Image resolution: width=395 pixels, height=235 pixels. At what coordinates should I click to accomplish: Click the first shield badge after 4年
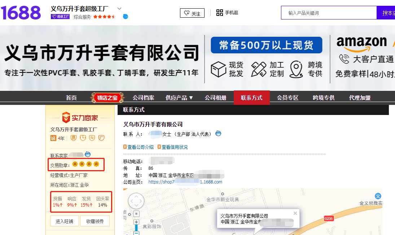pyautogui.click(x=74, y=138)
